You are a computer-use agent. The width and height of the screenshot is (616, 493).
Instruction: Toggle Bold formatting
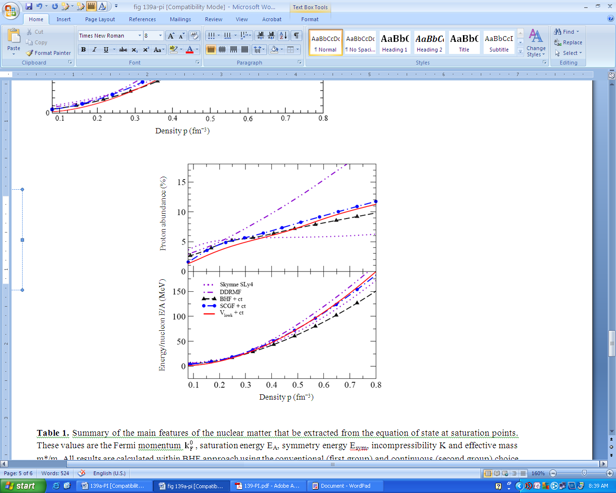(x=83, y=50)
